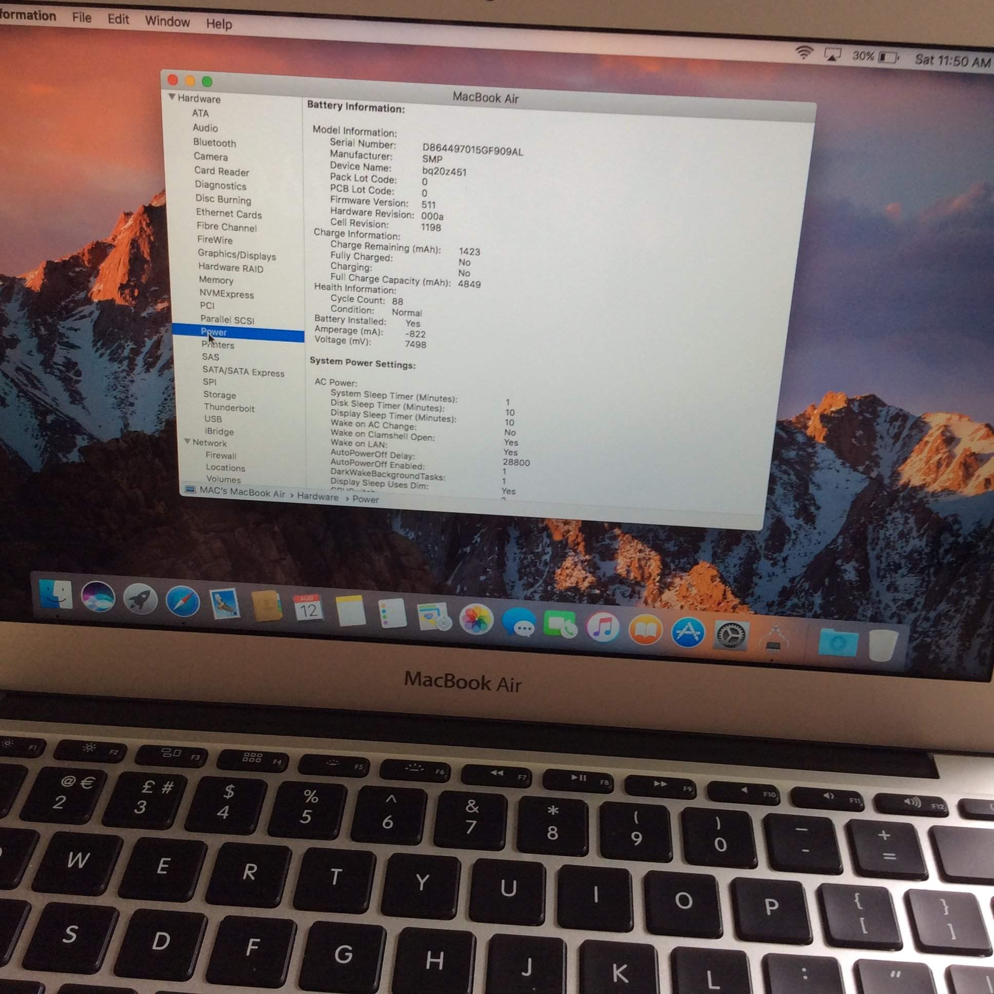Select SAS in the sidebar
The height and width of the screenshot is (994, 994).
coord(211,356)
